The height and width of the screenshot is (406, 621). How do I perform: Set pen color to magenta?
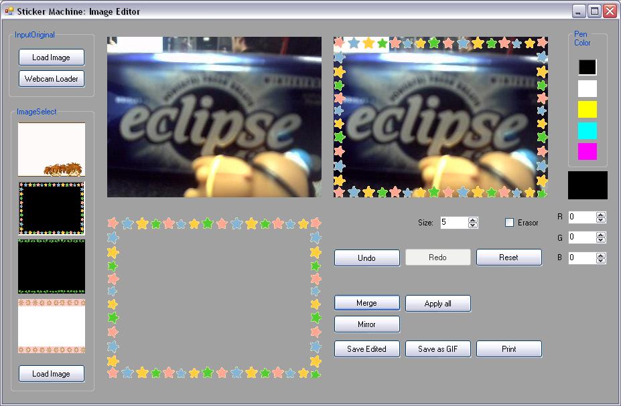tap(587, 151)
